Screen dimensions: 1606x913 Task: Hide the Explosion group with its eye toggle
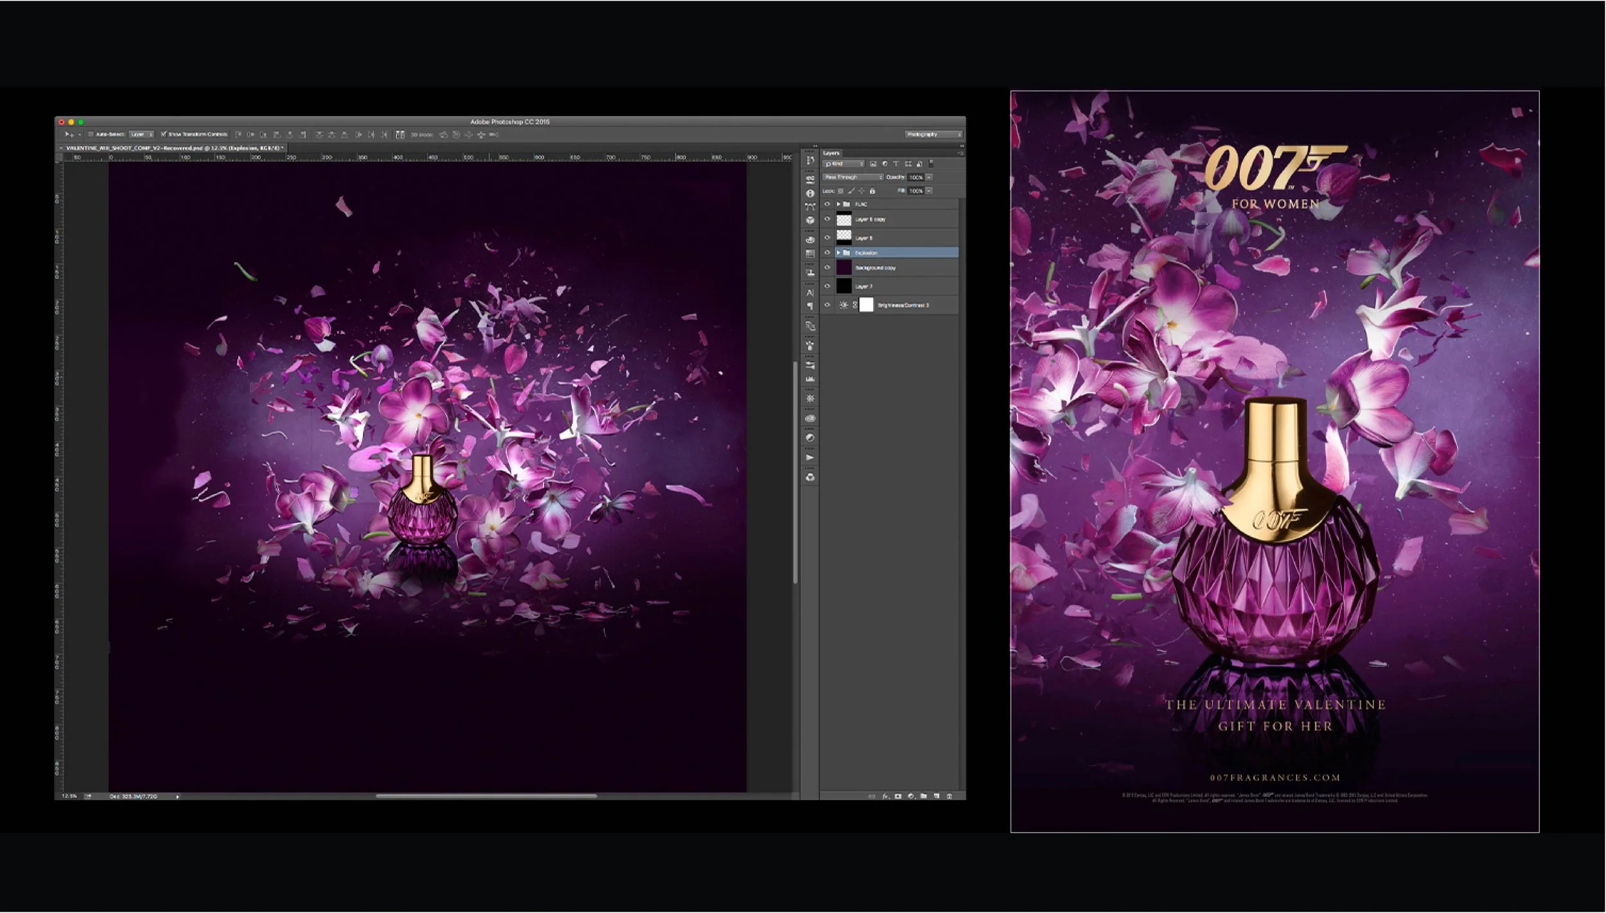827,252
